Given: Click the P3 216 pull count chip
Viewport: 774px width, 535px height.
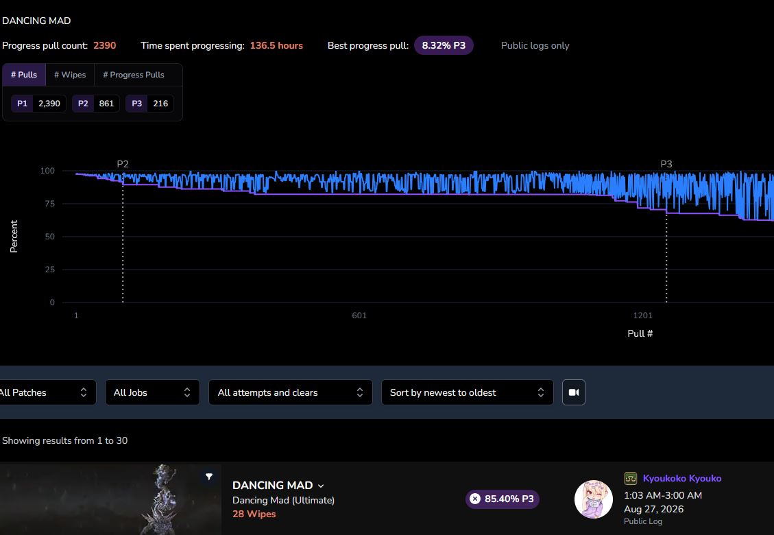Looking at the screenshot, I should [x=149, y=104].
